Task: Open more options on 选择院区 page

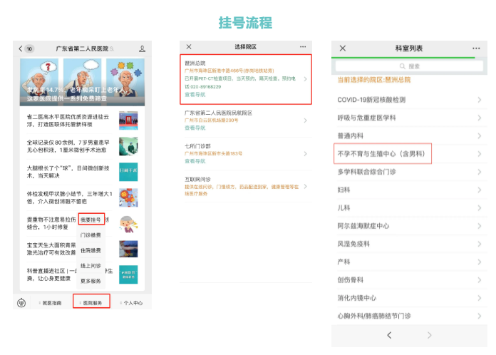Action: click(303, 47)
